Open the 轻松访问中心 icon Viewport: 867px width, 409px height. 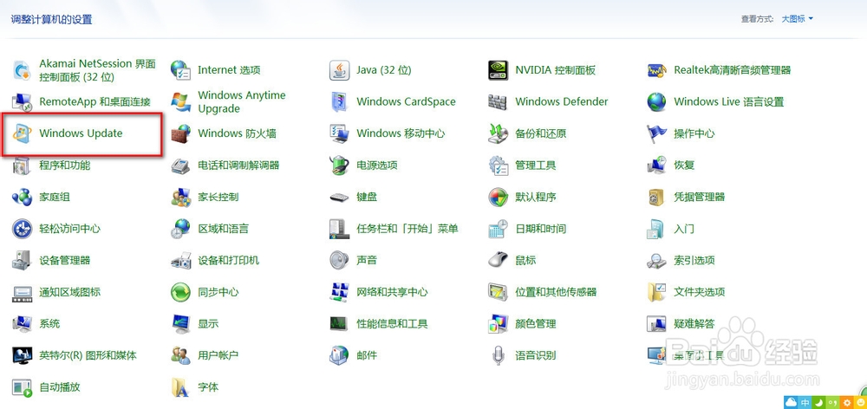(x=23, y=228)
